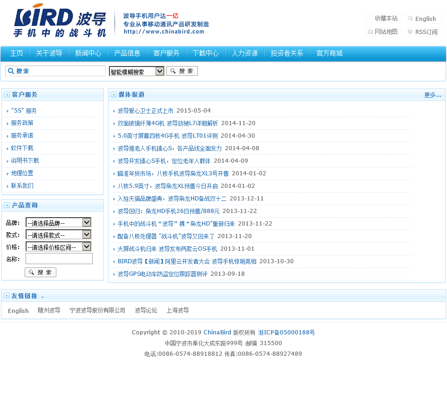Viewport: 447px width, 406px height.
Task: Open 服务承诺 link
Action: click(x=22, y=135)
